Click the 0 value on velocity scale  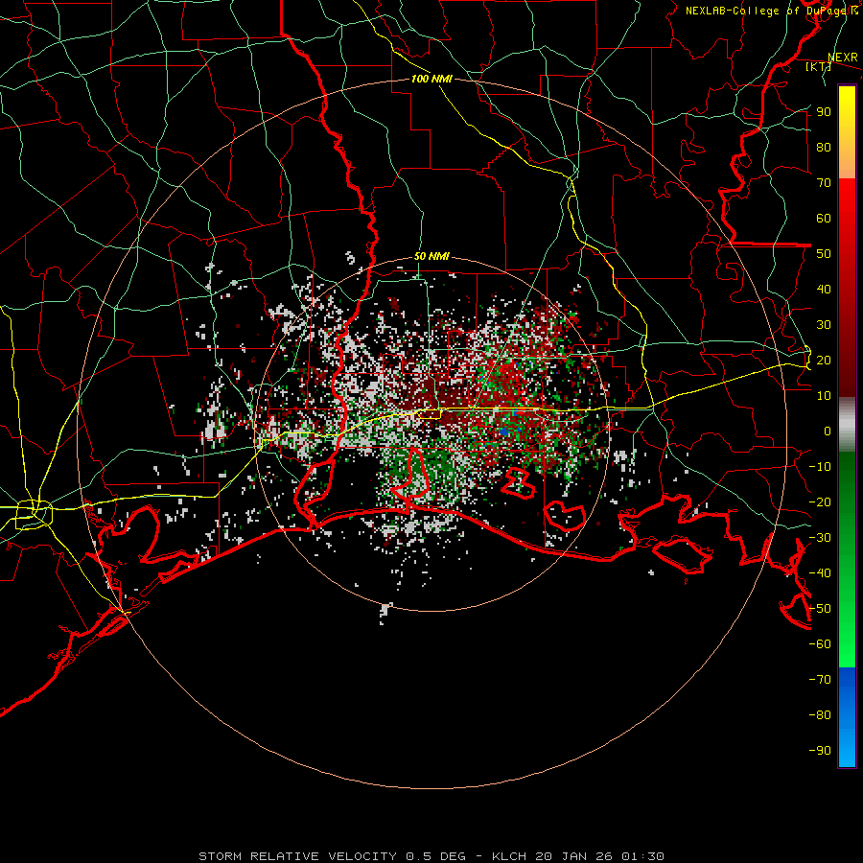click(x=828, y=431)
